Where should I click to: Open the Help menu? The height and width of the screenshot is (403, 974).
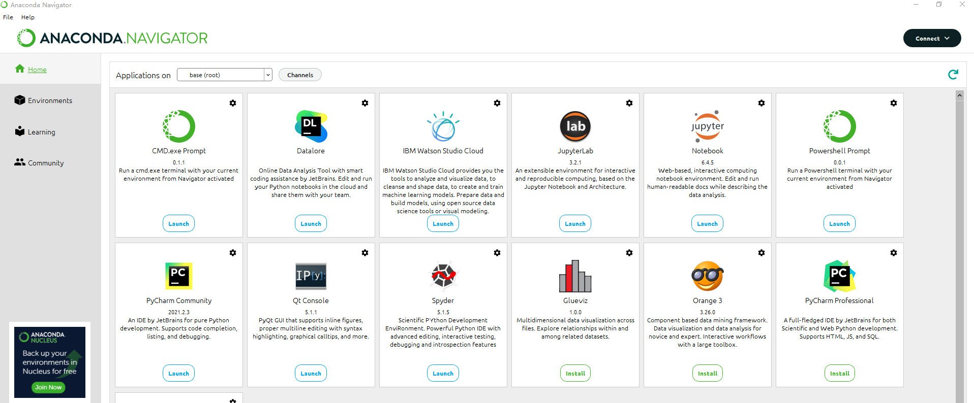28,17
